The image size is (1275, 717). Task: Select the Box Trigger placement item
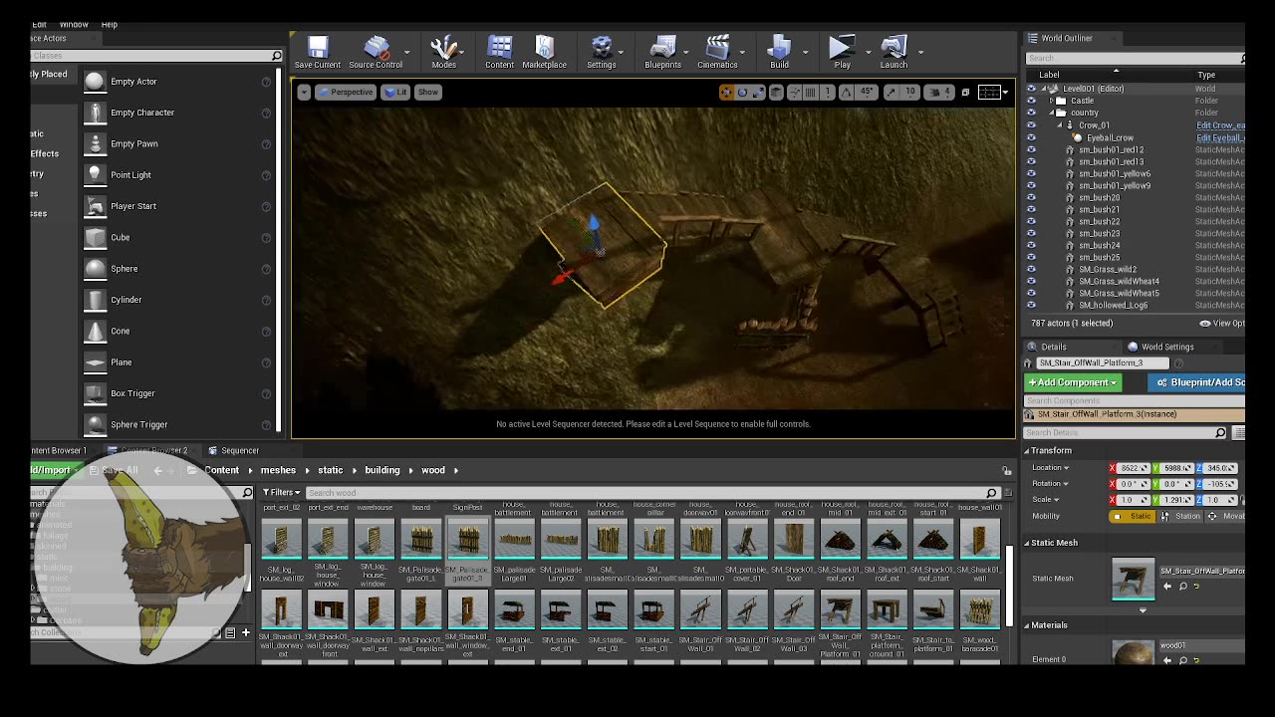coord(177,393)
